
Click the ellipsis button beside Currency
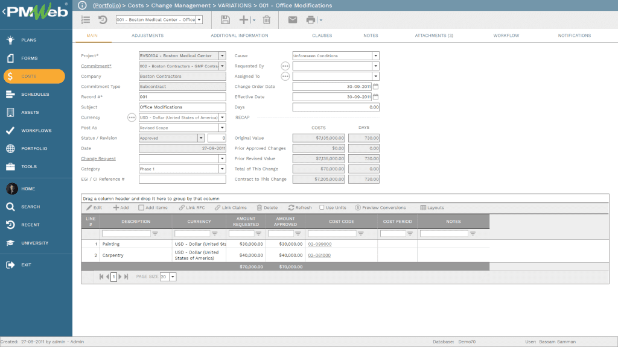(132, 117)
